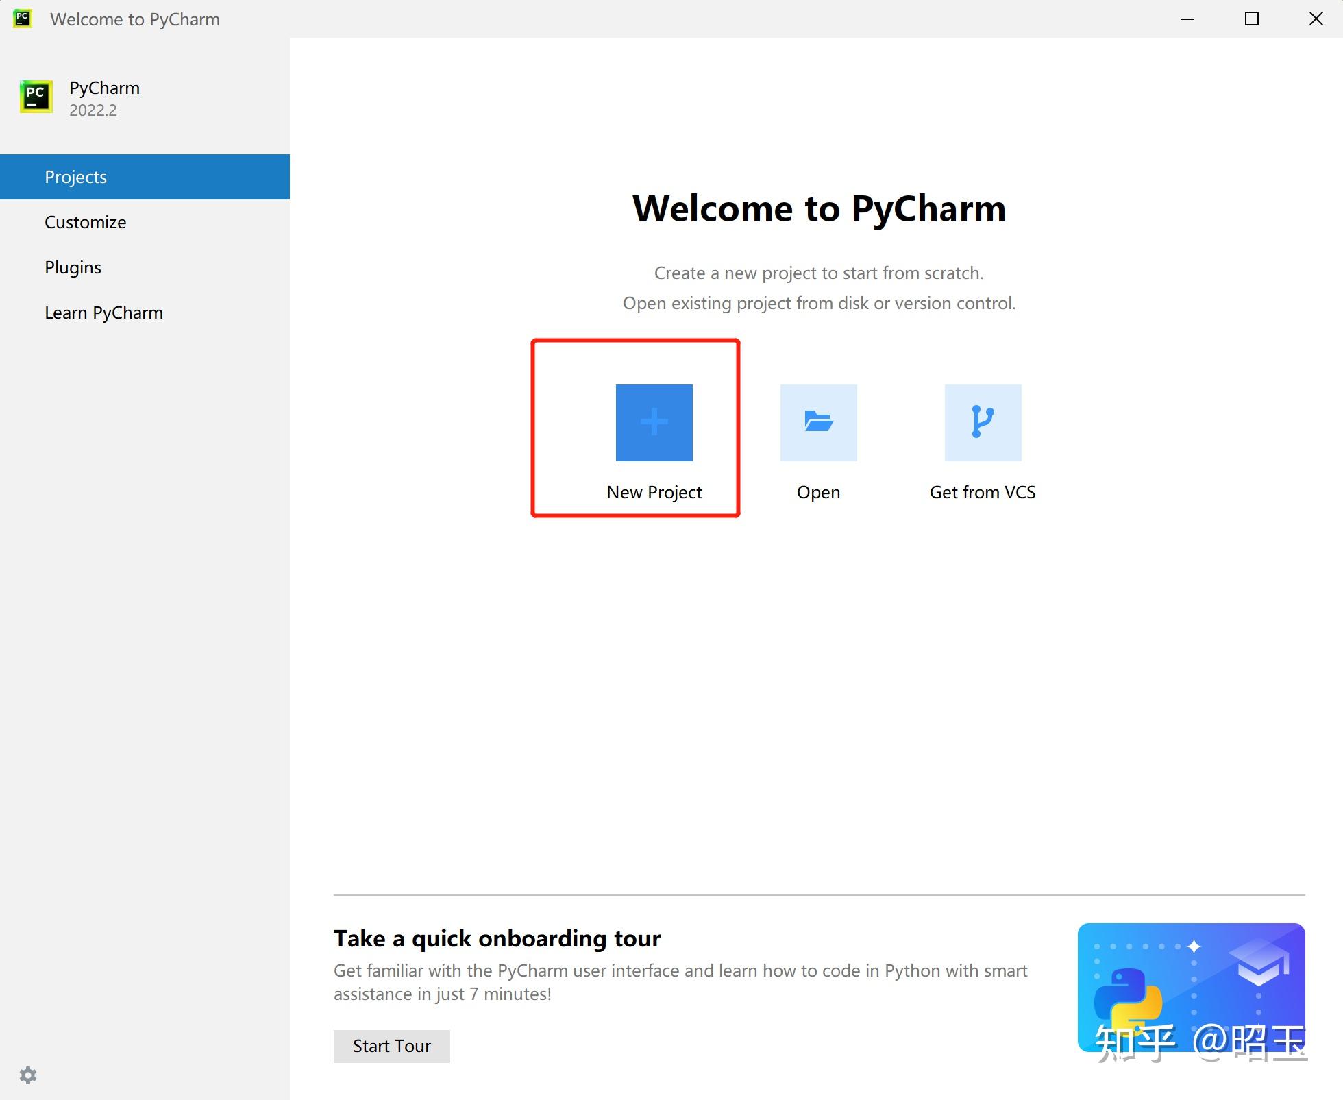Click the version control branch icon
The width and height of the screenshot is (1343, 1100).
(x=982, y=423)
